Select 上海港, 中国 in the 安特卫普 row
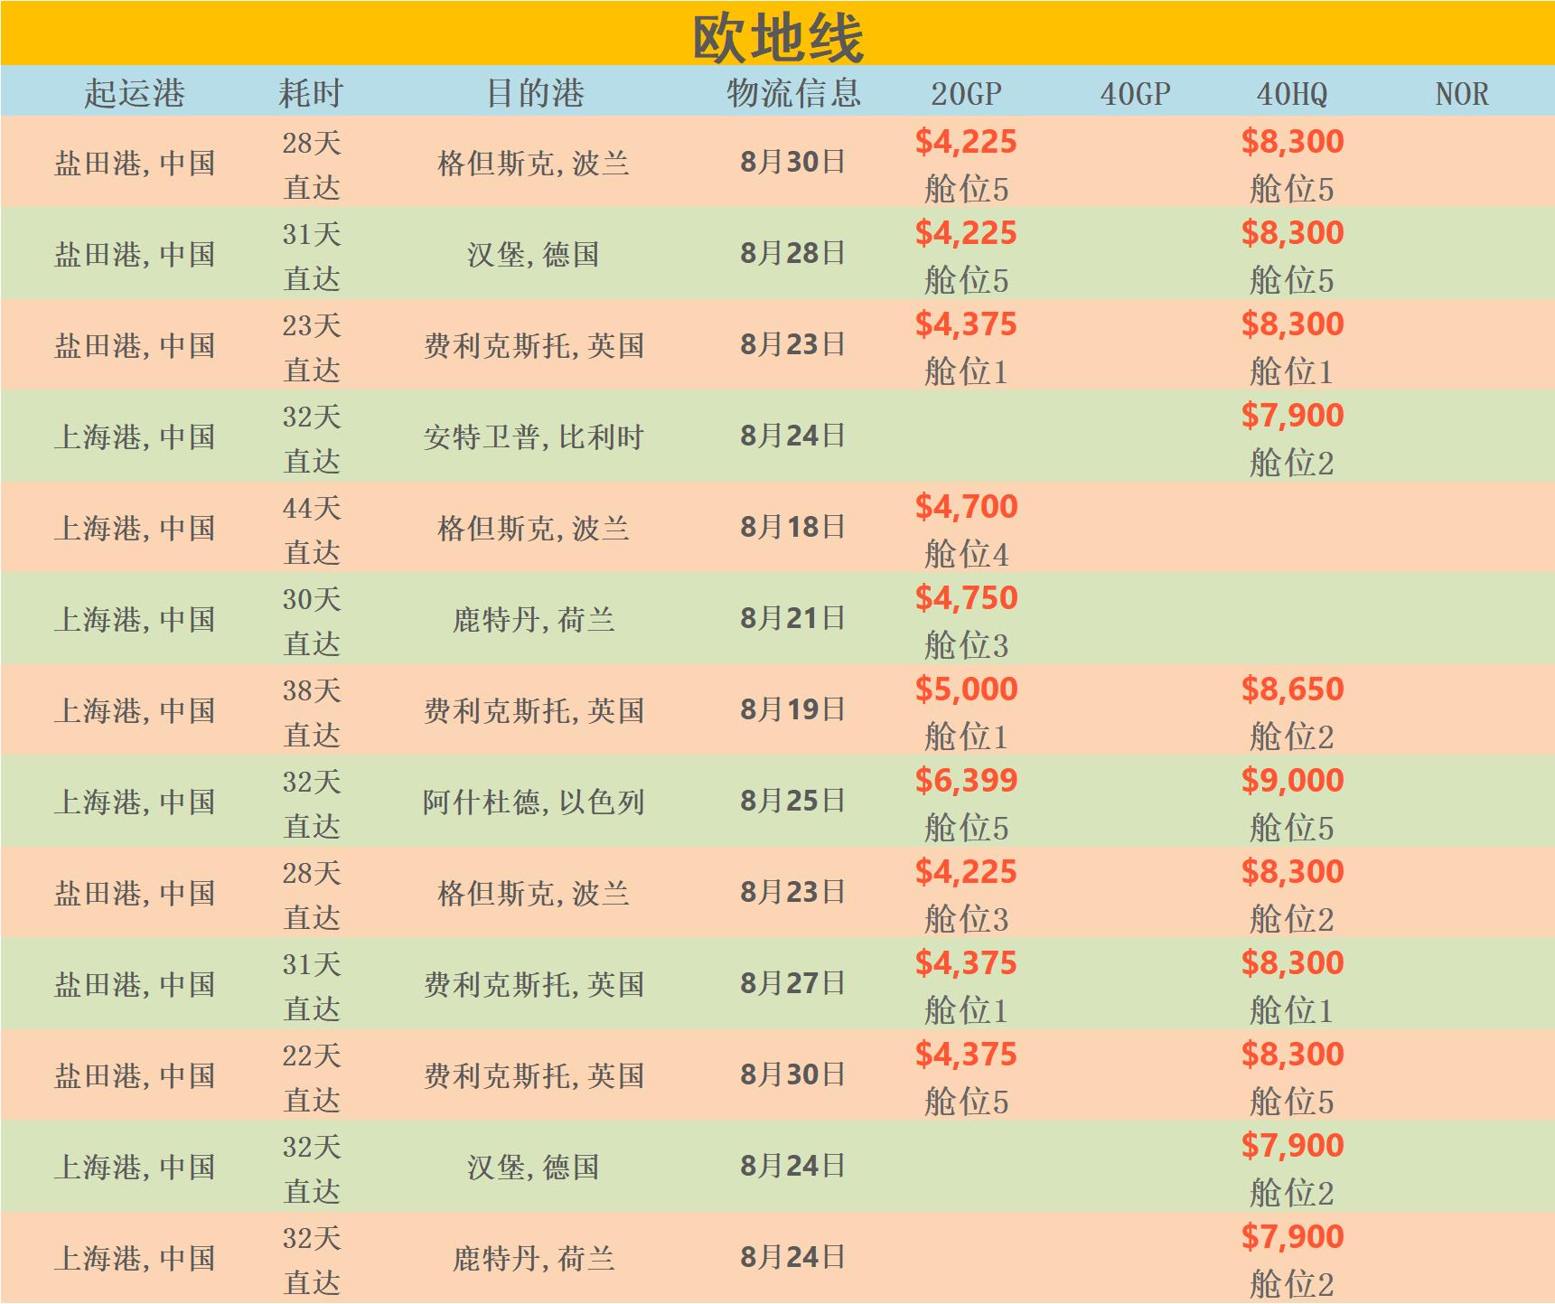This screenshot has height=1304, width=1555. click(x=135, y=437)
